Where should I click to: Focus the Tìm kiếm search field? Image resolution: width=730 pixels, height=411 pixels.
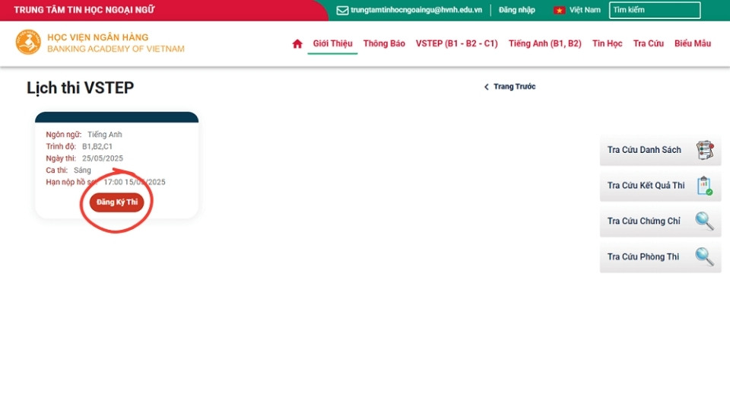(655, 10)
